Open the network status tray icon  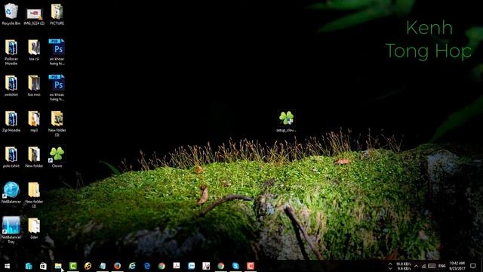pyautogui.click(x=424, y=266)
